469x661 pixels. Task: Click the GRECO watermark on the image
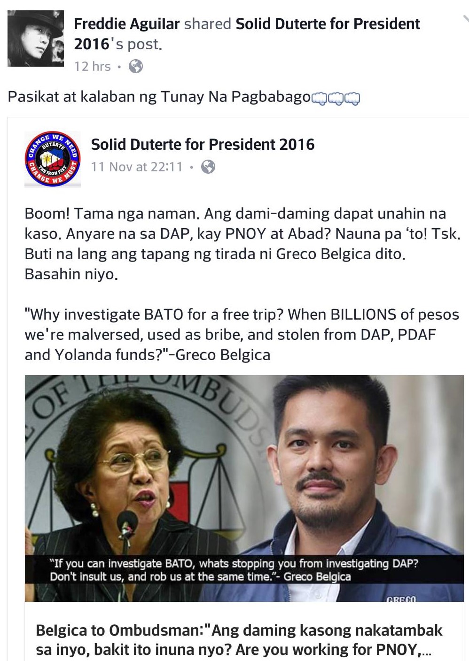(x=401, y=599)
